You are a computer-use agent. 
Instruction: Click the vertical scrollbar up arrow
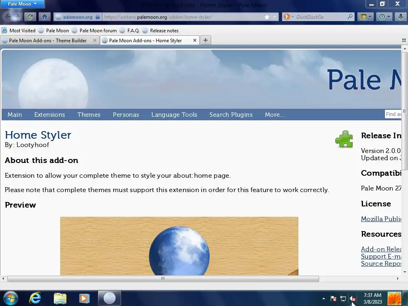point(404,49)
